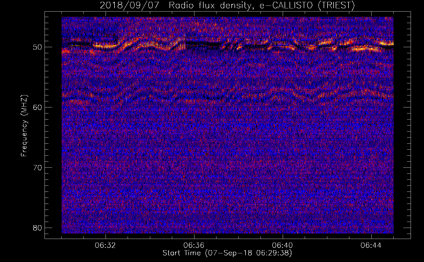The height and width of the screenshot is (262, 424).
Task: Click the 06:32 time tick label
Action: pos(105,245)
